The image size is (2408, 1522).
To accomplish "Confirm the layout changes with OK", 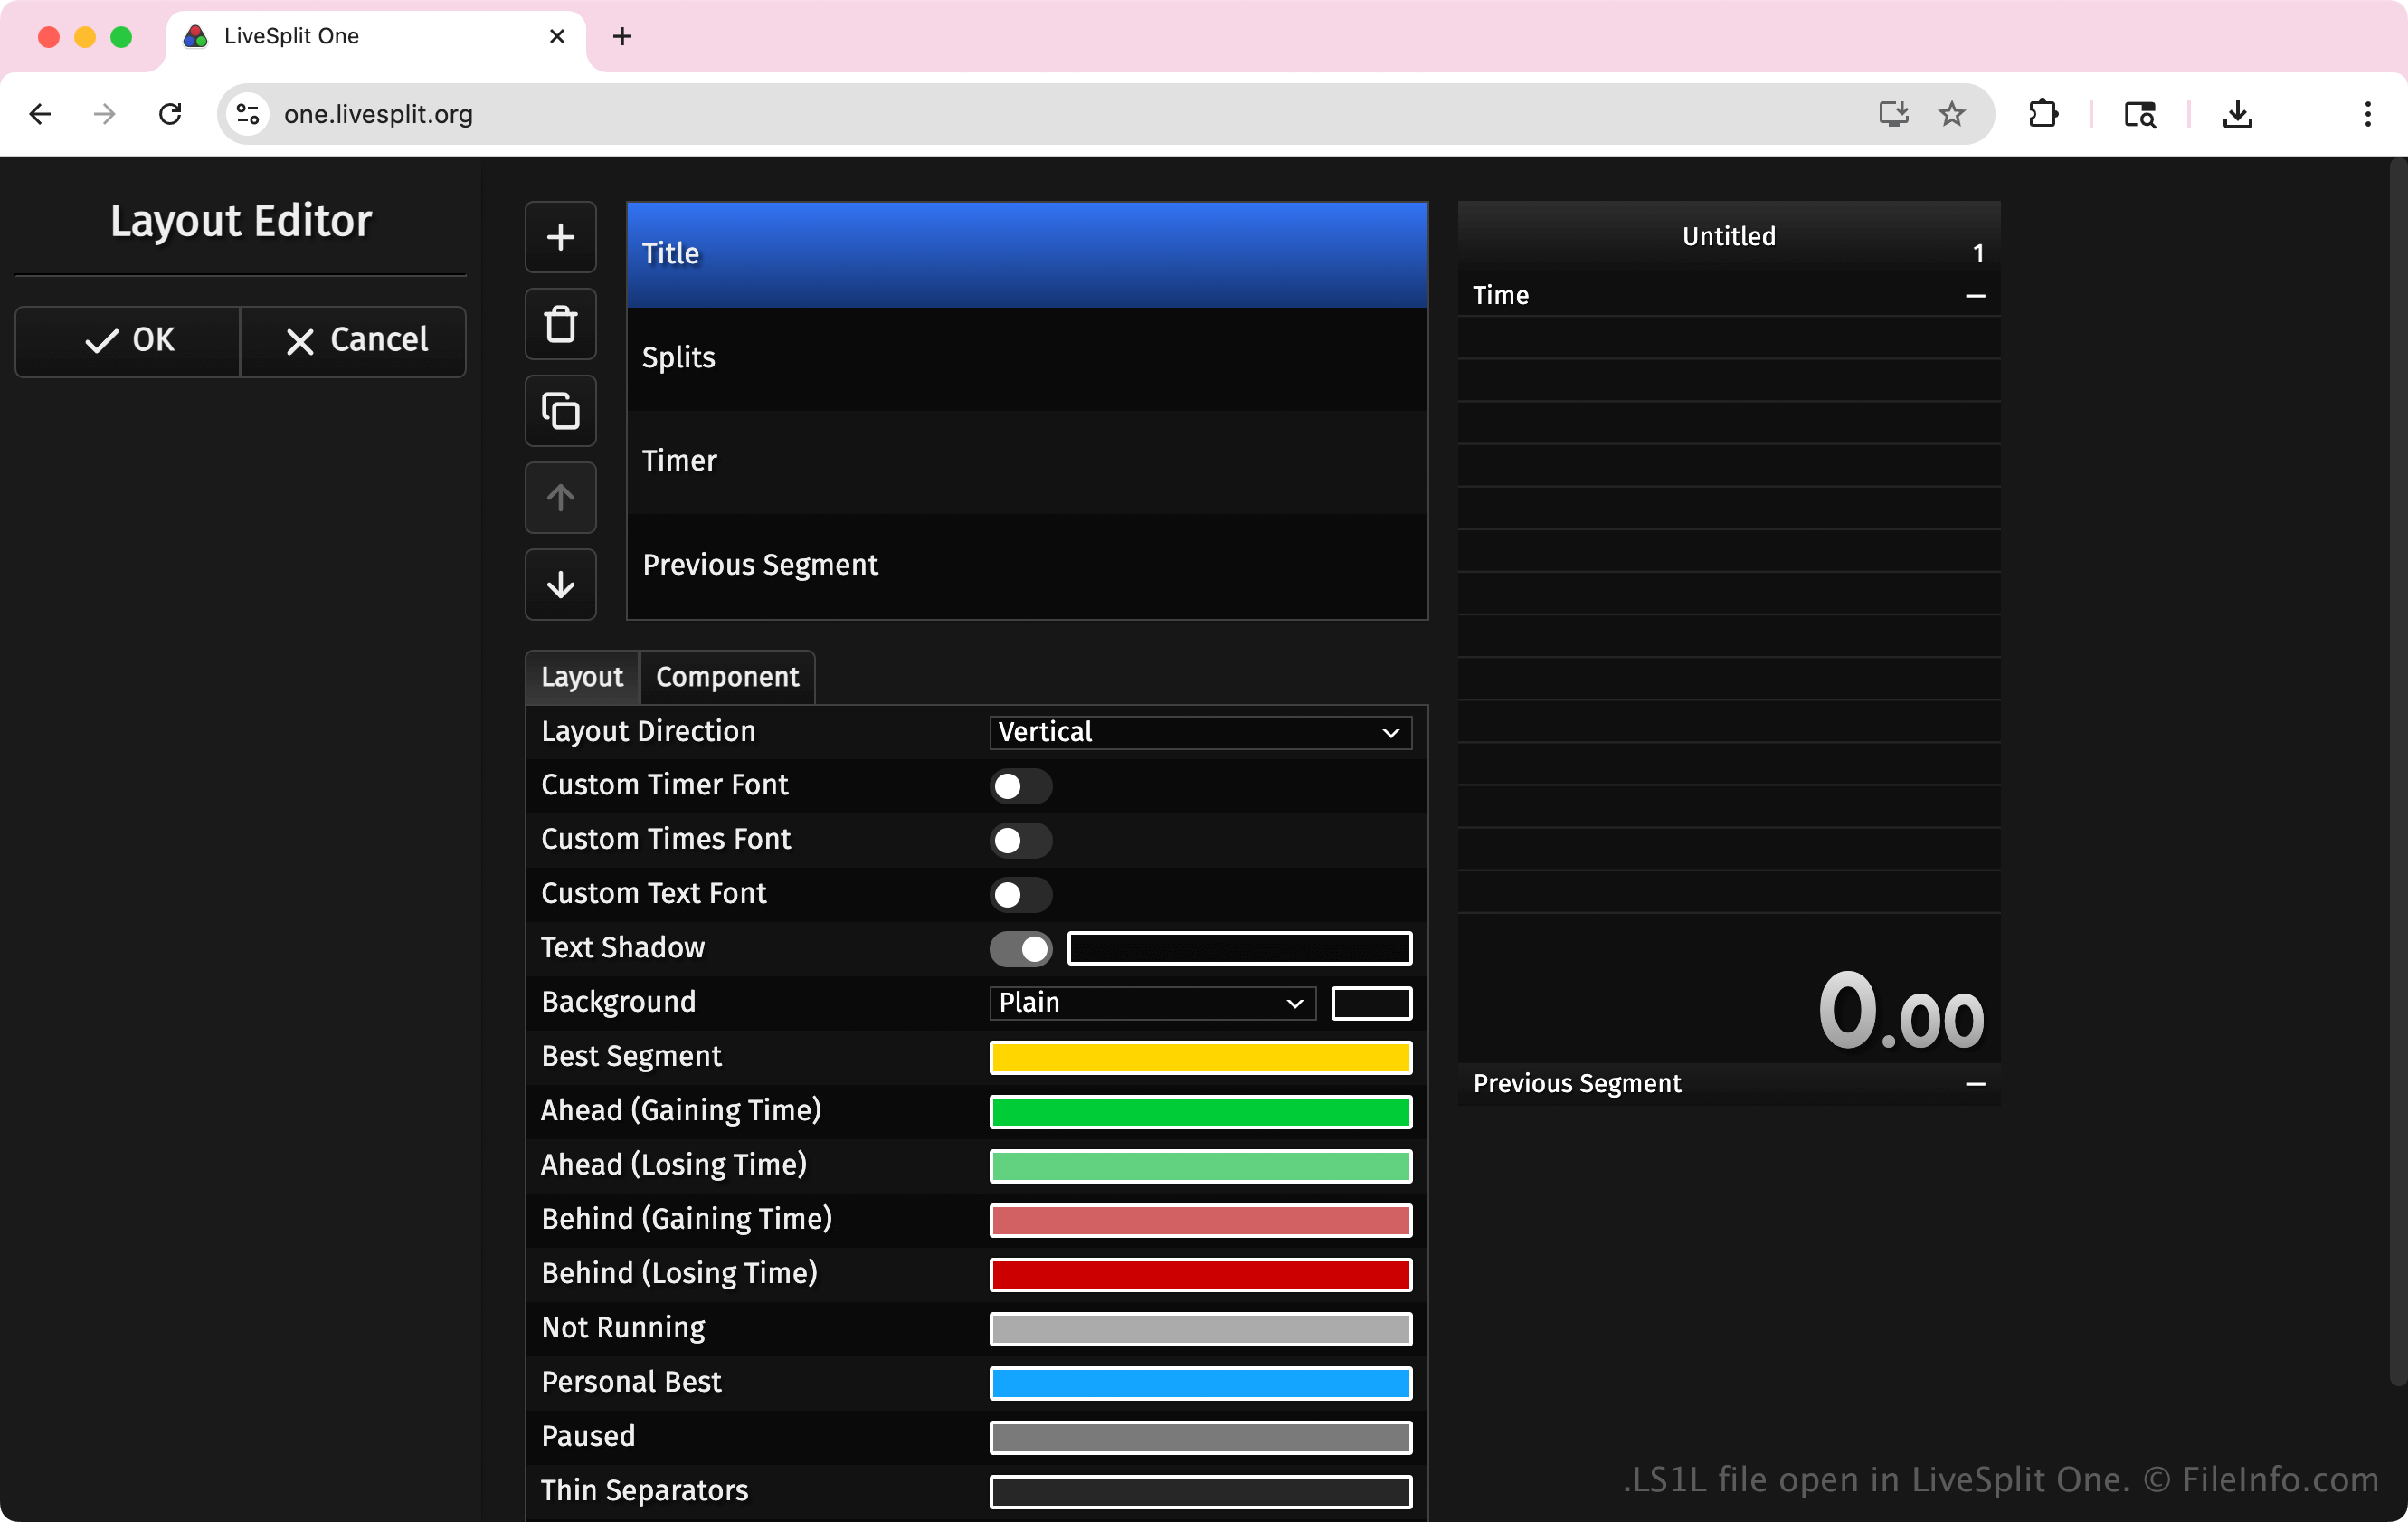I will 128,340.
